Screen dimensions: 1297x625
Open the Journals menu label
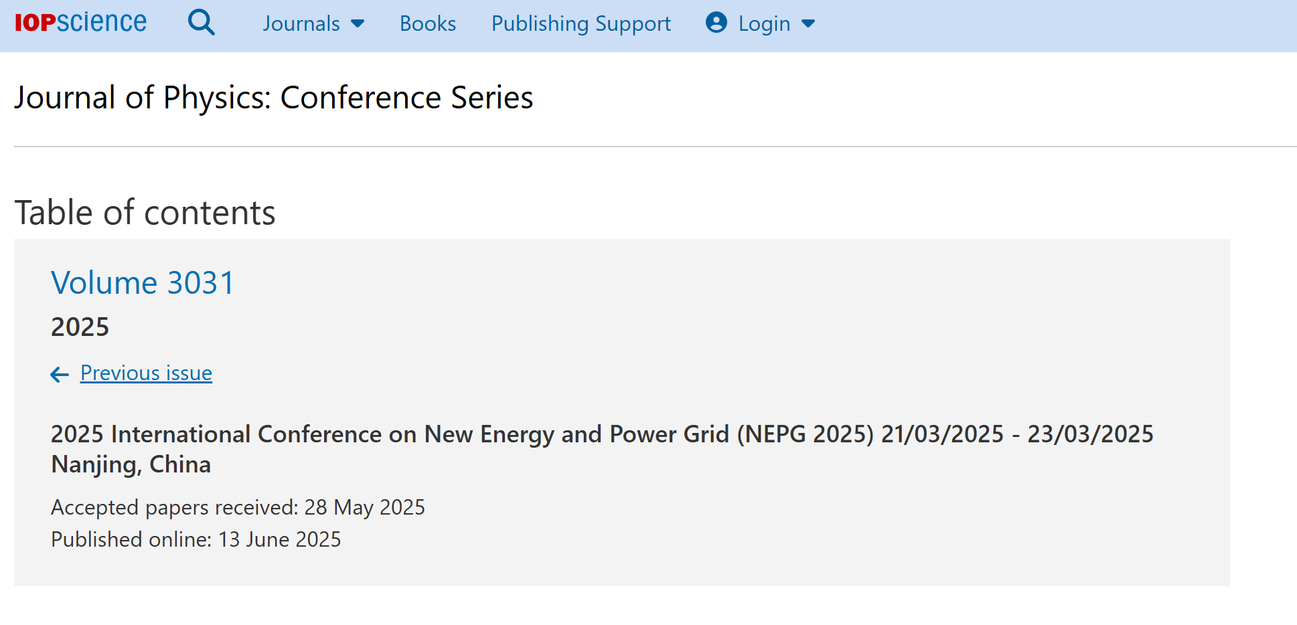(x=301, y=23)
